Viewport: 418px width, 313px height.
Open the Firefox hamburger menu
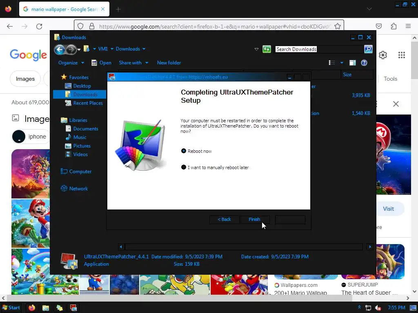(x=408, y=26)
